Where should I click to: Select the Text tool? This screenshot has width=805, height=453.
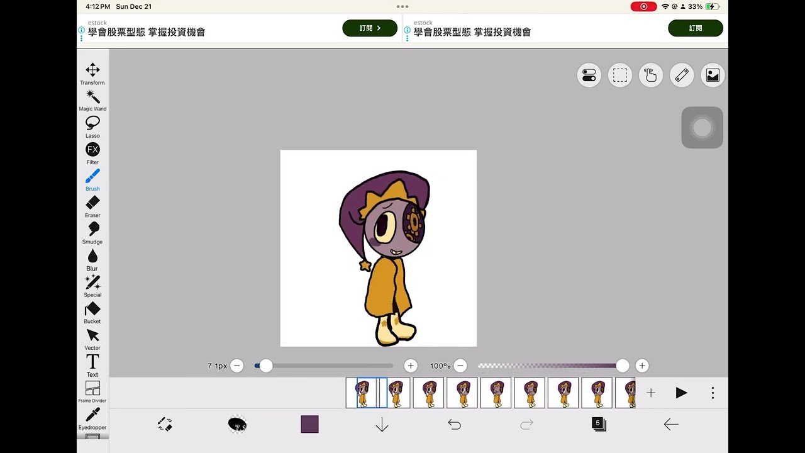[92, 365]
